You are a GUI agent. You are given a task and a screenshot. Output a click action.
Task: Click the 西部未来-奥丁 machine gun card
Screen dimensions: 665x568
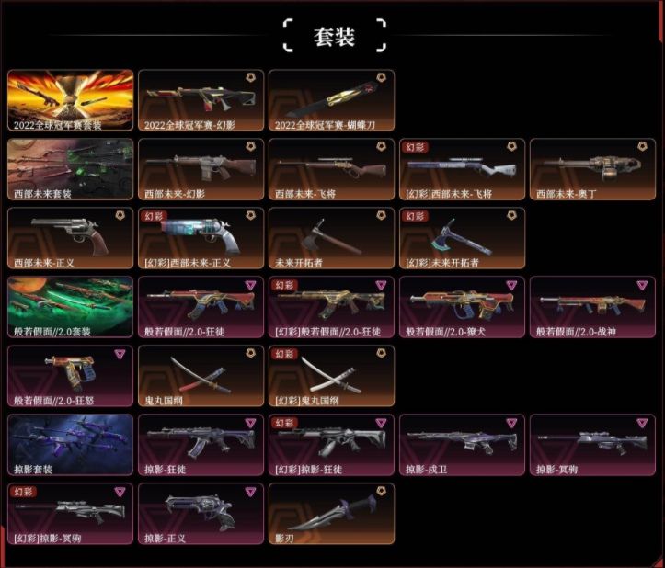click(x=593, y=169)
